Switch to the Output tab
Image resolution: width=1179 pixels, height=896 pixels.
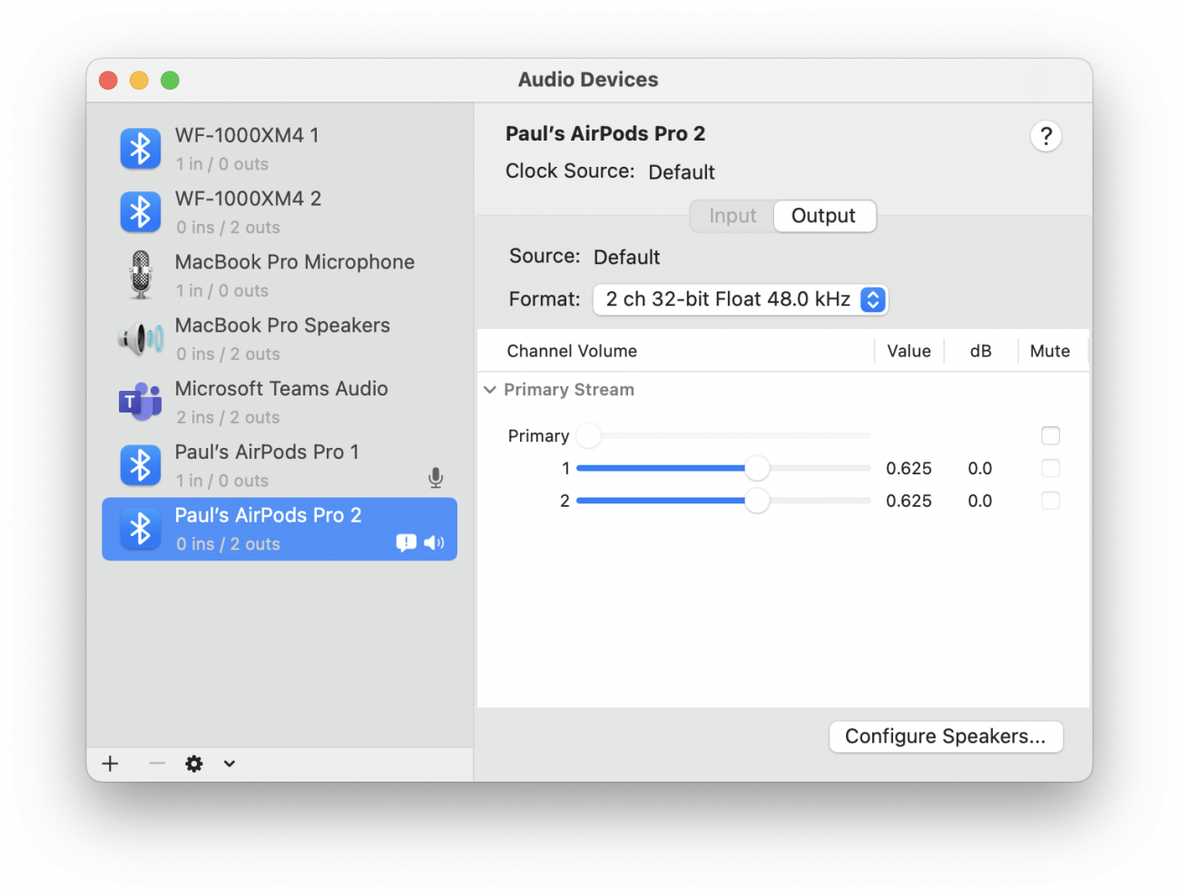823,216
